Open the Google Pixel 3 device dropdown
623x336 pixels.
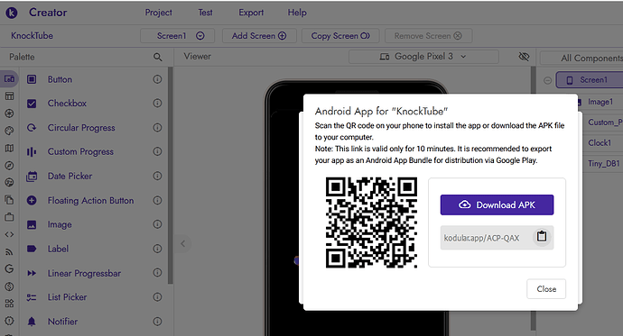pos(423,57)
